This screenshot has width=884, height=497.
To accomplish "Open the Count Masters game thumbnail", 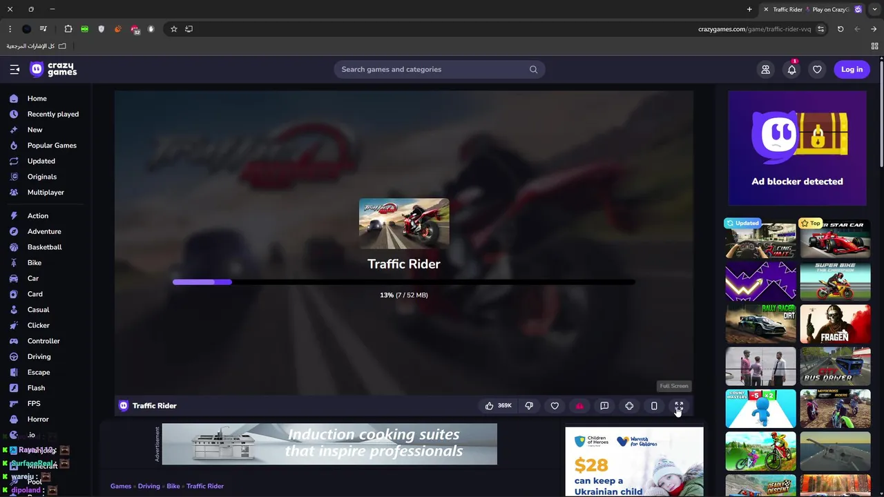I will click(x=760, y=409).
